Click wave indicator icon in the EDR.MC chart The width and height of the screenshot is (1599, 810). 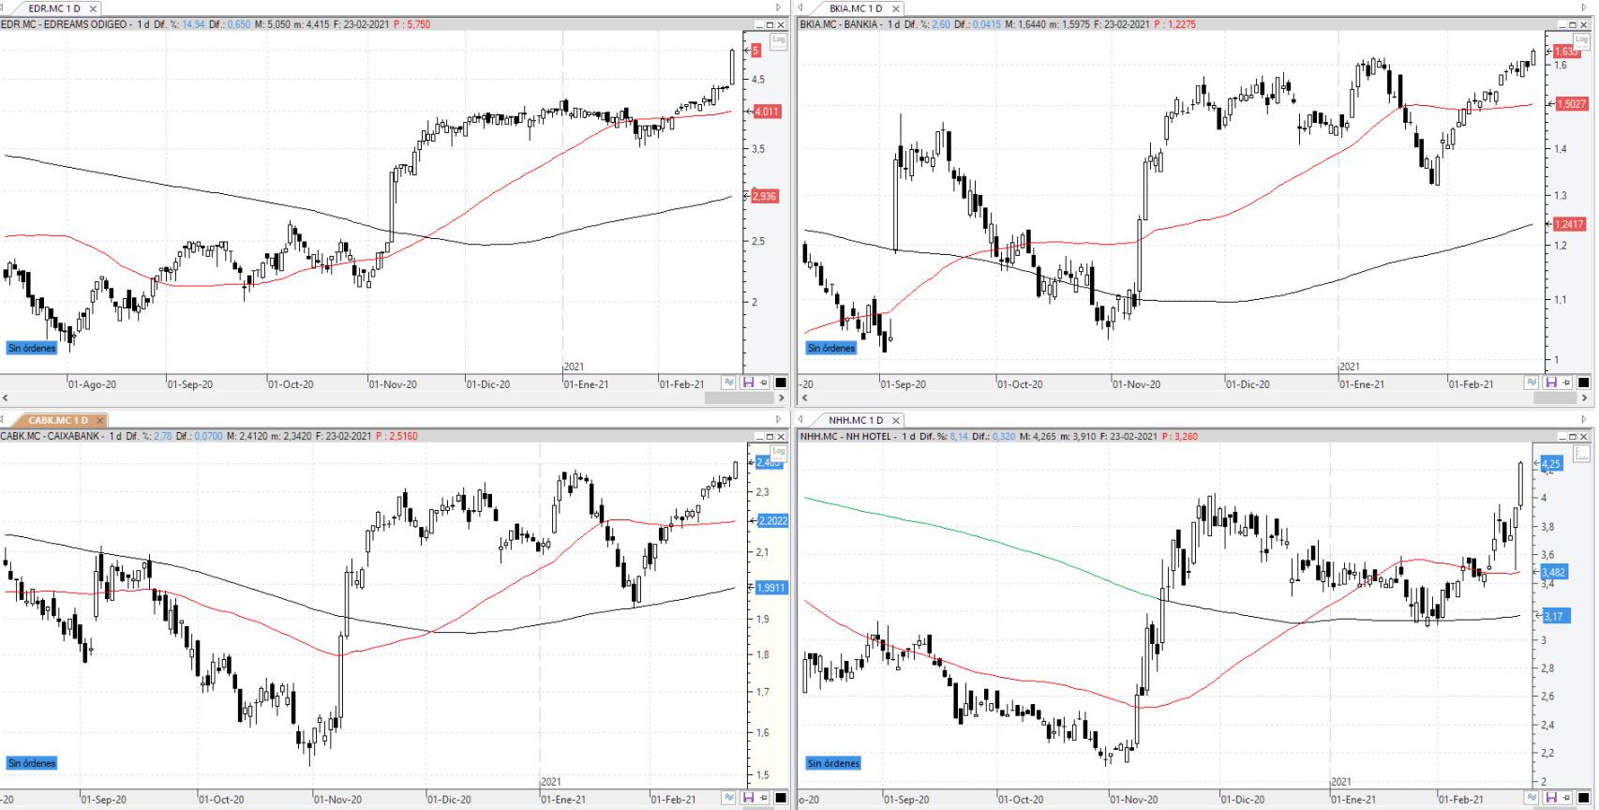click(729, 382)
